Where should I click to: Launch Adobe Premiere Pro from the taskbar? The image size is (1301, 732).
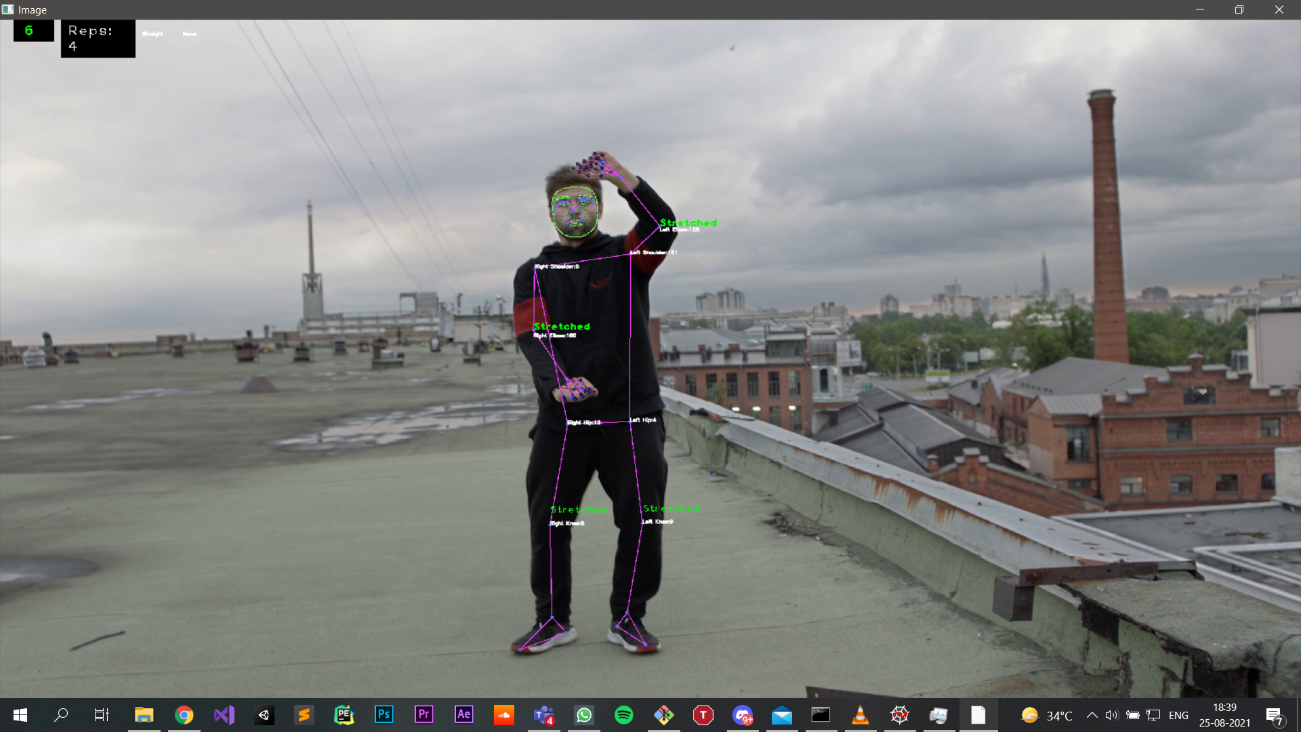point(424,715)
